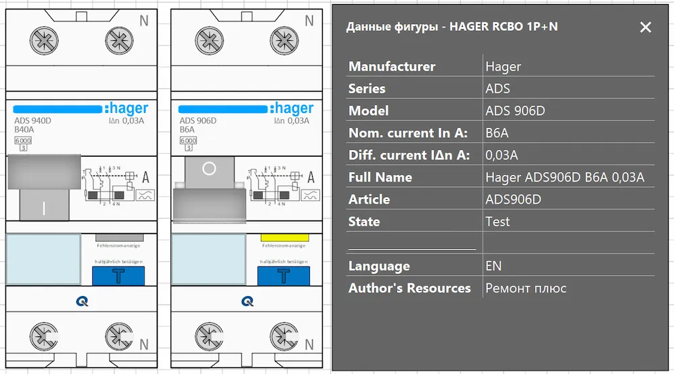Click bottom left terminal screw of ADS 940D
Image resolution: width=674 pixels, height=374 pixels.
pos(44,336)
